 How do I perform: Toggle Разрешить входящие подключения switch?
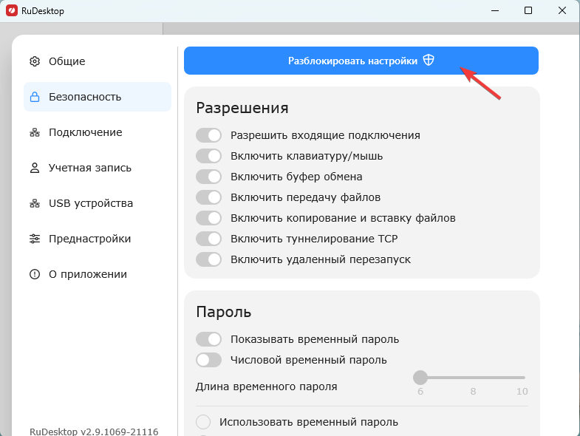208,135
